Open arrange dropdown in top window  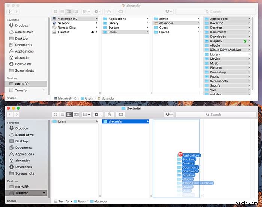pos(86,12)
